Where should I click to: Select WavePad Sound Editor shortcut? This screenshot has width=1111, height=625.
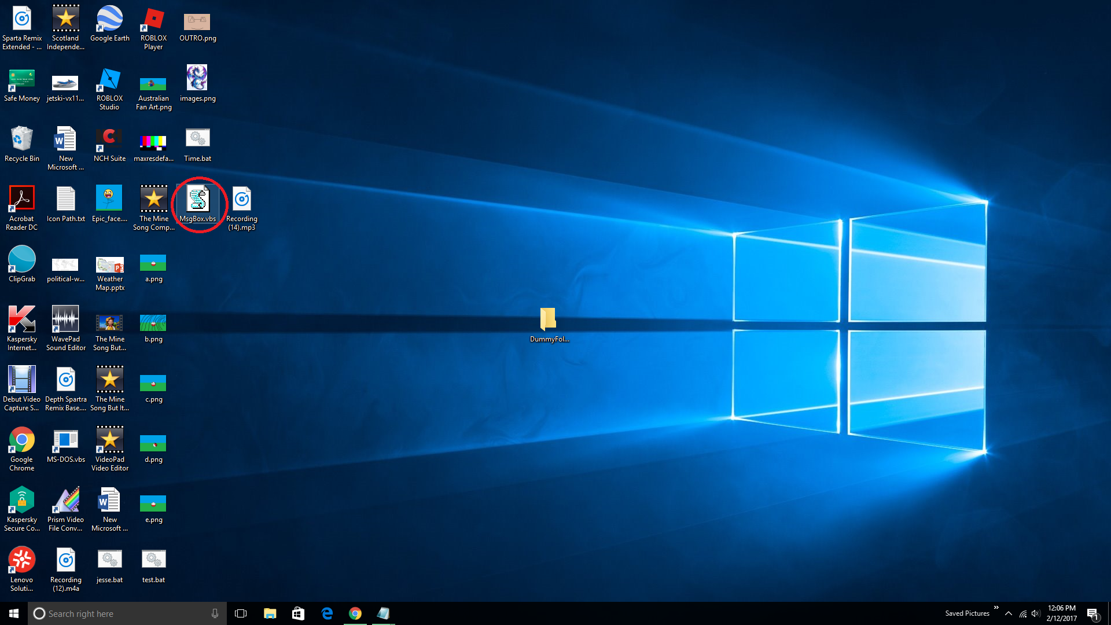[66, 329]
